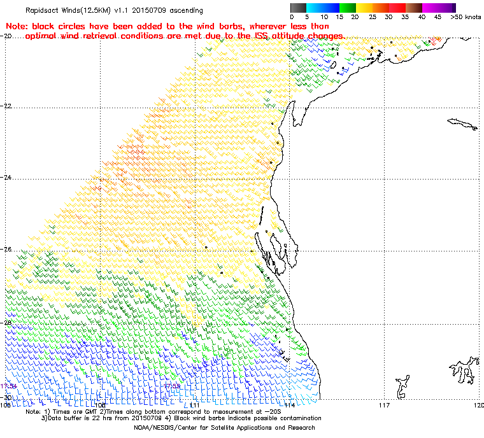Click the 'NOAA/NESDIS/Center for Satellite Applications' credit

point(224,428)
